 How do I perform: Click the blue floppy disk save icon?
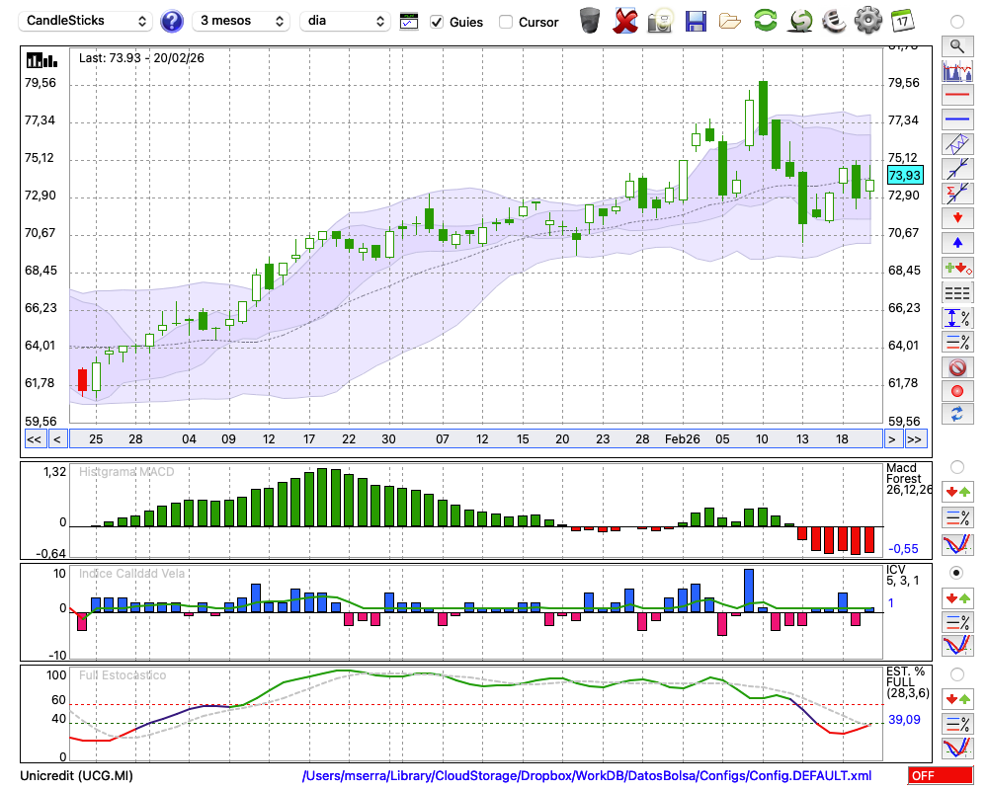tap(695, 21)
